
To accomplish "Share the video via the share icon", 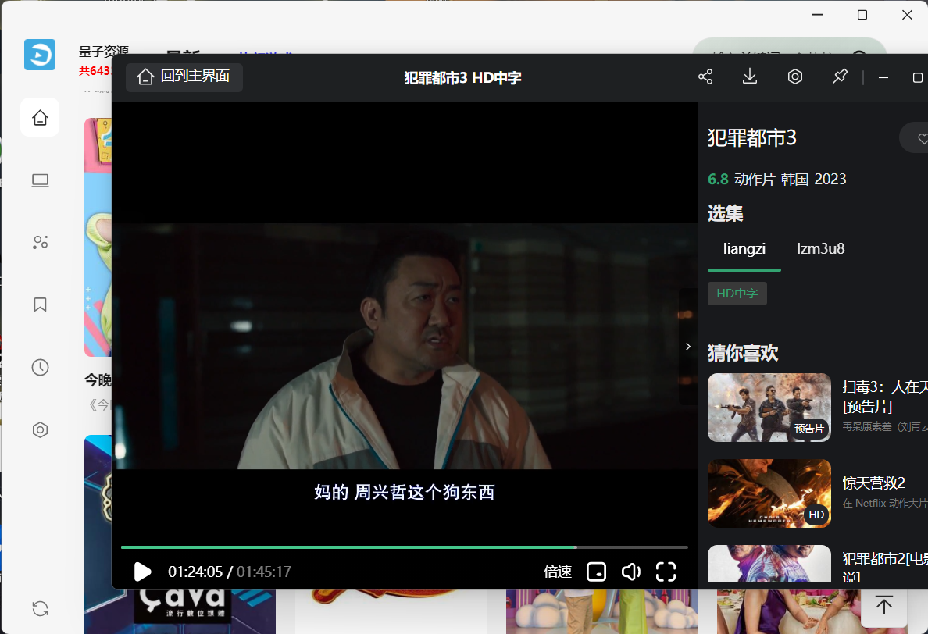I will click(x=705, y=77).
